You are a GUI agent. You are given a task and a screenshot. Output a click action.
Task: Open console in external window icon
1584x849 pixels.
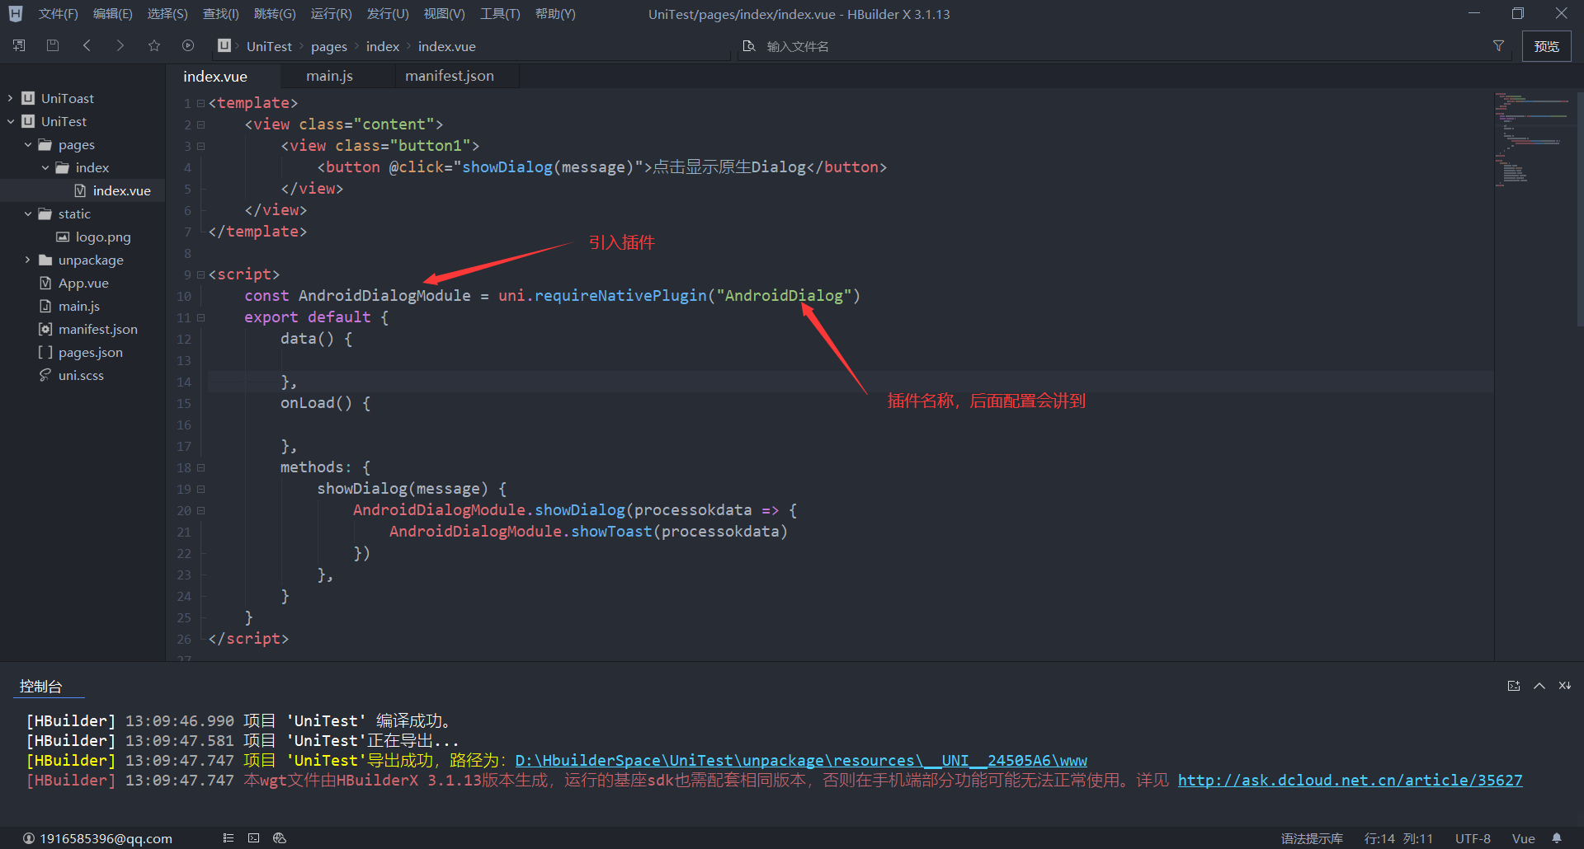(1514, 686)
